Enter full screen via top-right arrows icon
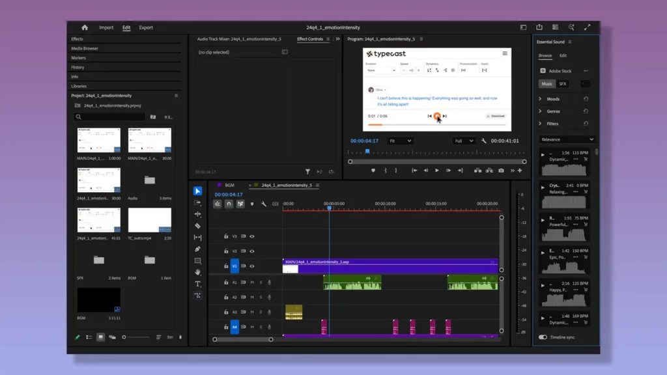The image size is (667, 375). click(x=587, y=27)
